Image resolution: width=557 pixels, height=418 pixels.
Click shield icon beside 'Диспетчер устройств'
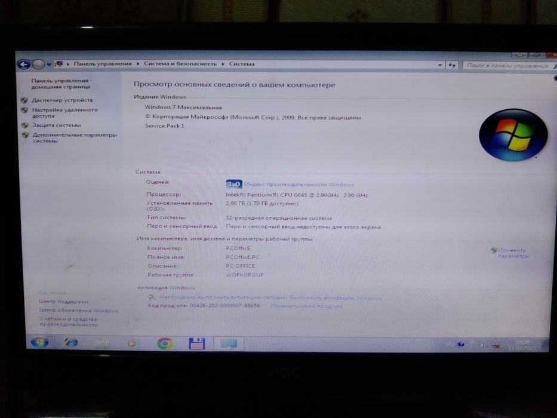(24, 100)
